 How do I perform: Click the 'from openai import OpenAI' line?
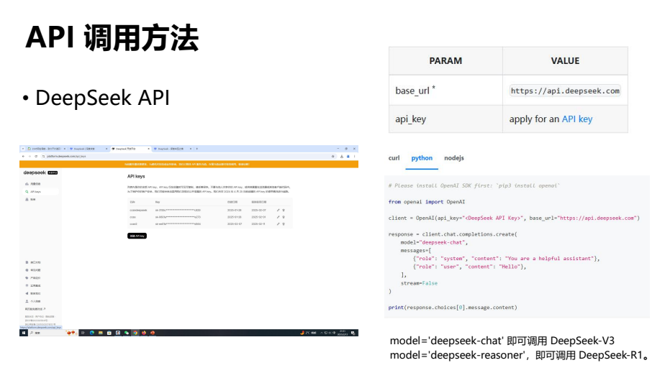coord(427,202)
